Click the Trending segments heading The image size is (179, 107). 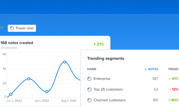(106, 59)
